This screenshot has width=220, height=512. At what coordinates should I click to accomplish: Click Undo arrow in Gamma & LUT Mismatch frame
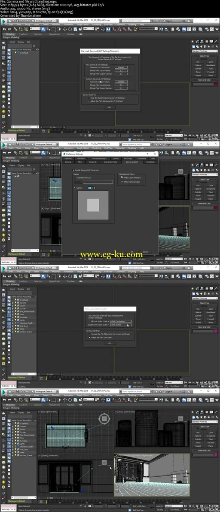pos(4,29)
